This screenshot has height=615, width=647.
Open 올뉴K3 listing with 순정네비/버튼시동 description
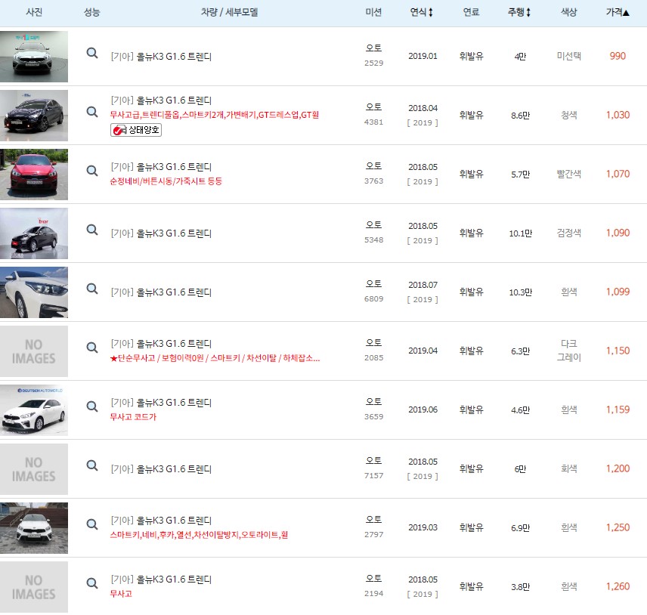point(161,167)
